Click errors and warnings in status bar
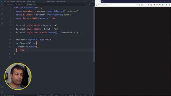The height and width of the screenshot is (96, 171). point(3,95)
